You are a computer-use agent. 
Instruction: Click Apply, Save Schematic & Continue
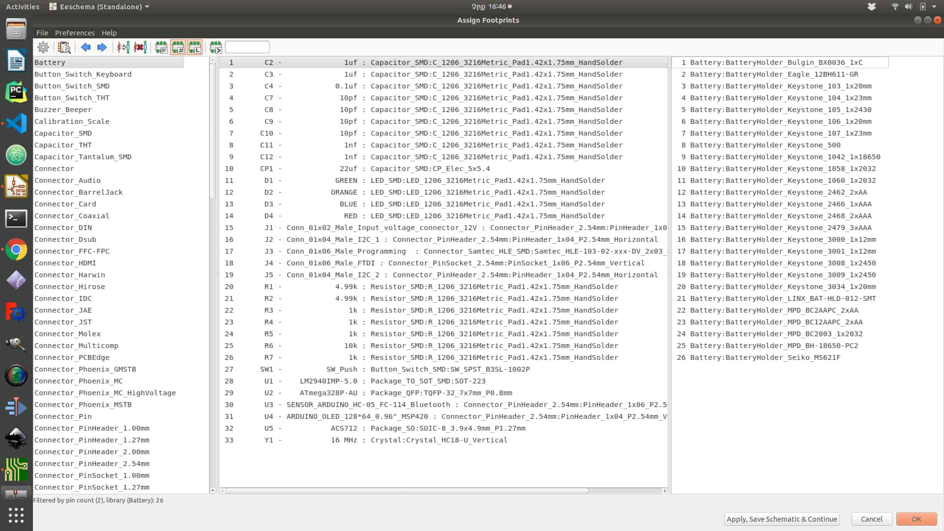tap(781, 519)
